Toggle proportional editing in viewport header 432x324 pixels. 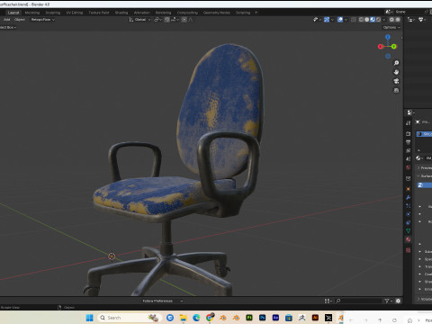pos(184,20)
